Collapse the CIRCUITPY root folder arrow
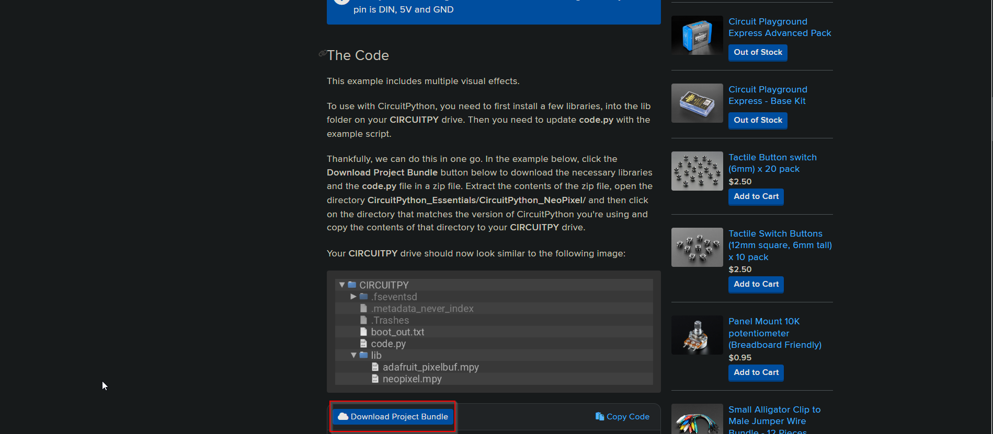The height and width of the screenshot is (434, 993). 342,285
